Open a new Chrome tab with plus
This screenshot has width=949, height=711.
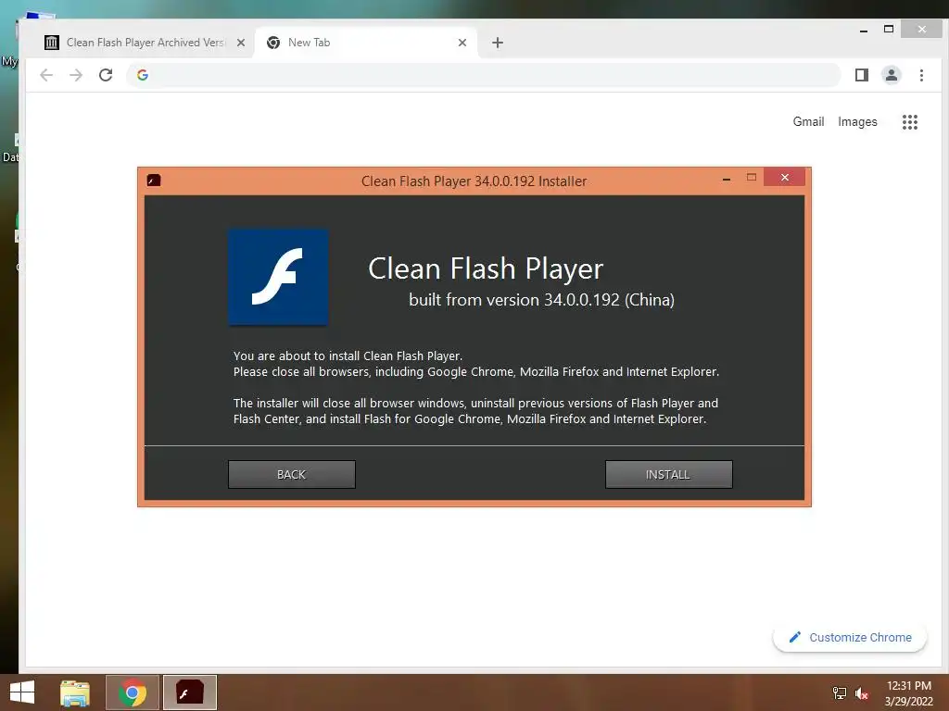498,43
